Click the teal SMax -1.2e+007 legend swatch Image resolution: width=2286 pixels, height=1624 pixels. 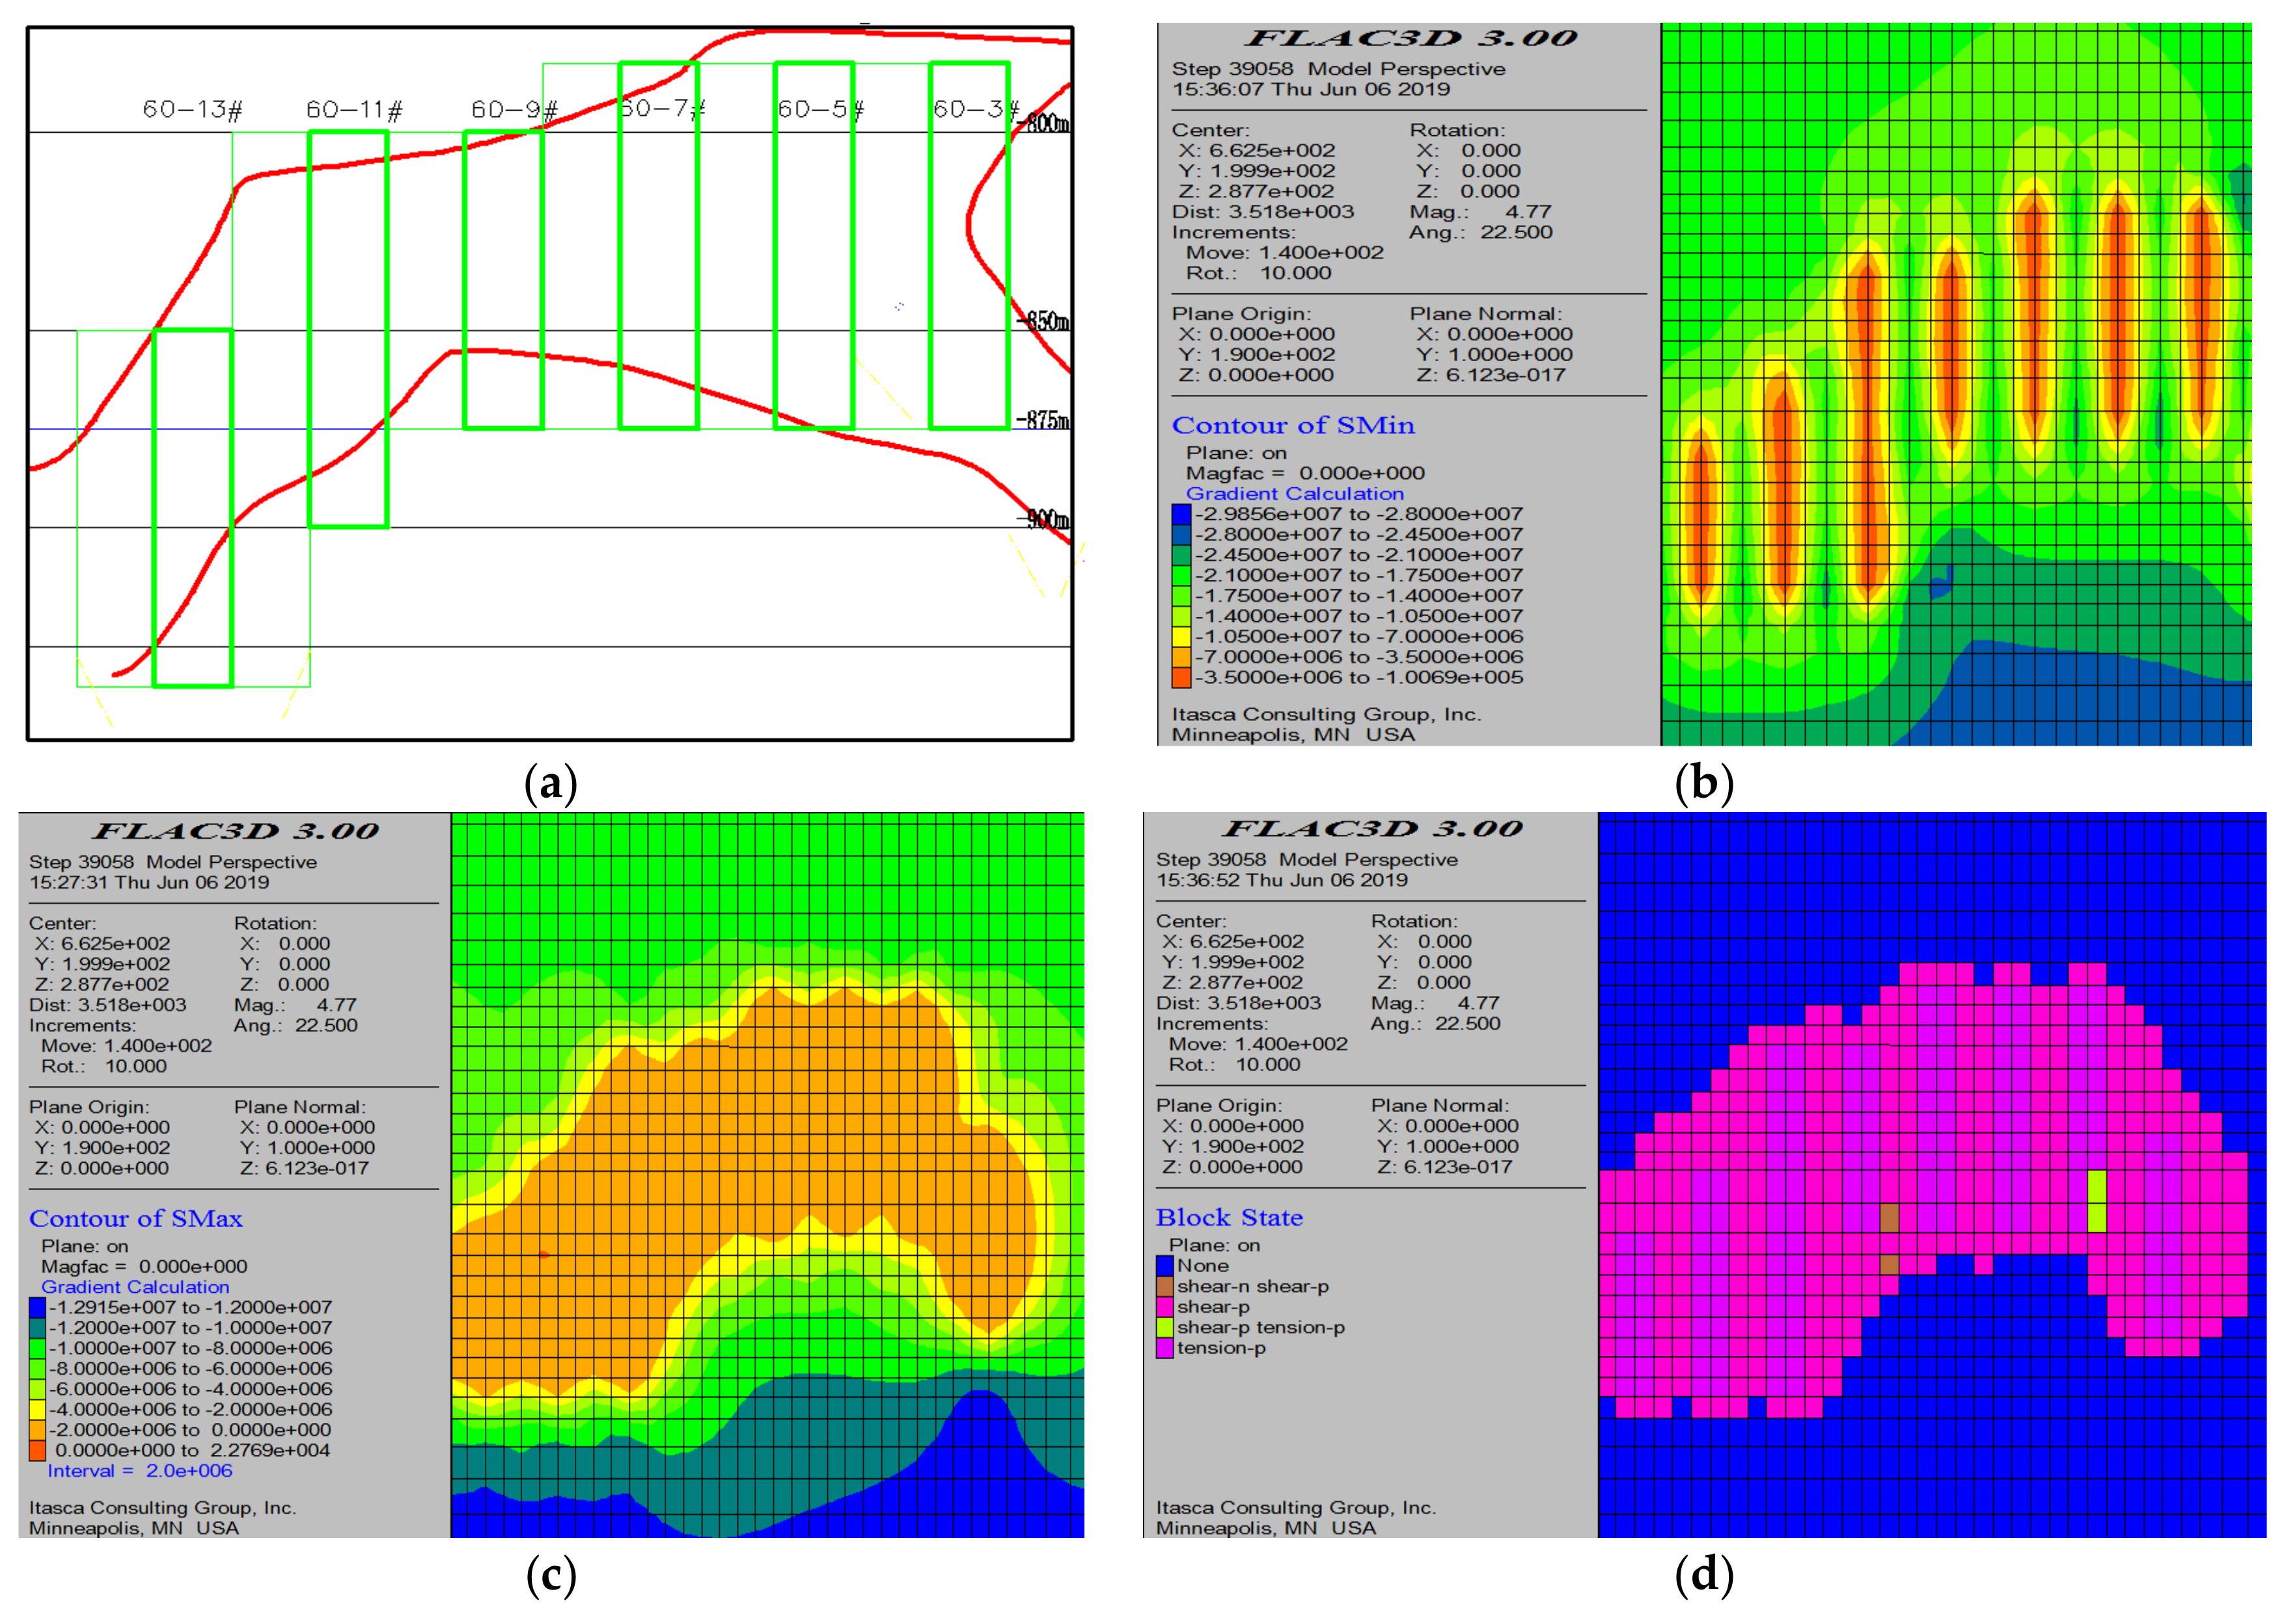[x=38, y=1328]
